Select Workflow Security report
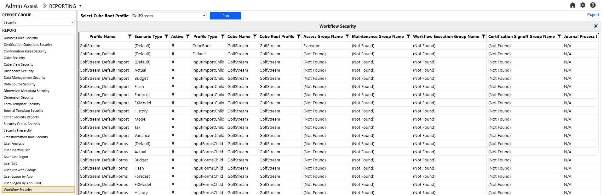Screen dimensions: 603x195 coord(38,190)
